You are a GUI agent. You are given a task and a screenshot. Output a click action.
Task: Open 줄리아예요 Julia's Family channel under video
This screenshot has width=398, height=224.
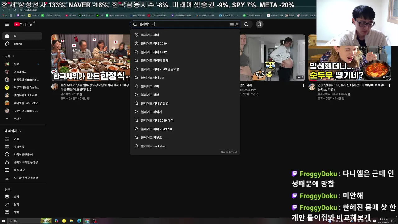click(x=332, y=94)
